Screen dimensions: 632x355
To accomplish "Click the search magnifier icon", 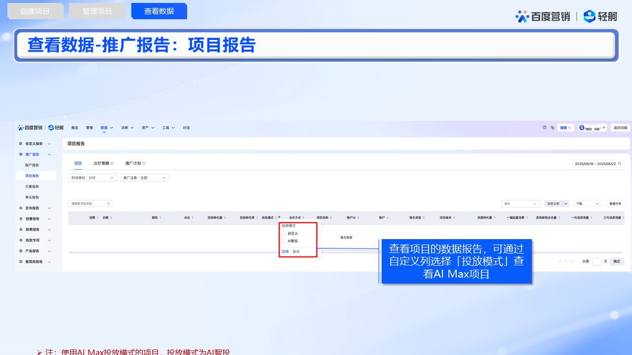I will (109, 203).
